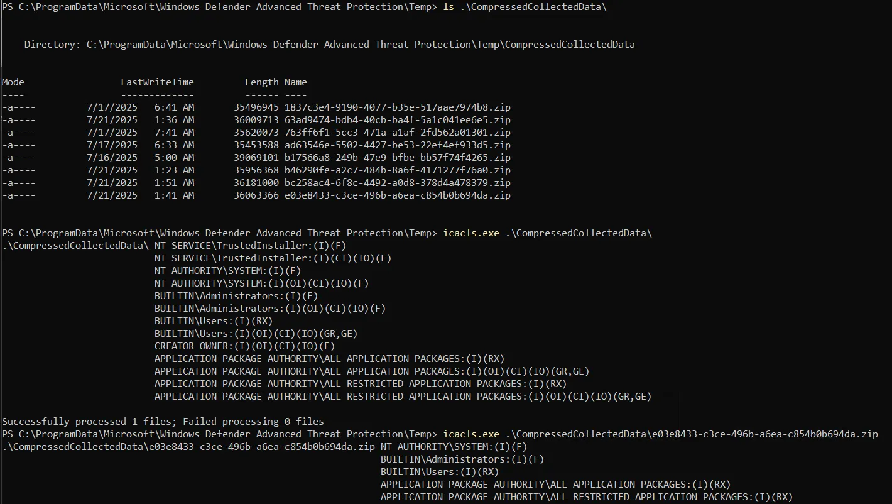This screenshot has width=892, height=504.
Task: Click the Length column header
Action: (261, 82)
